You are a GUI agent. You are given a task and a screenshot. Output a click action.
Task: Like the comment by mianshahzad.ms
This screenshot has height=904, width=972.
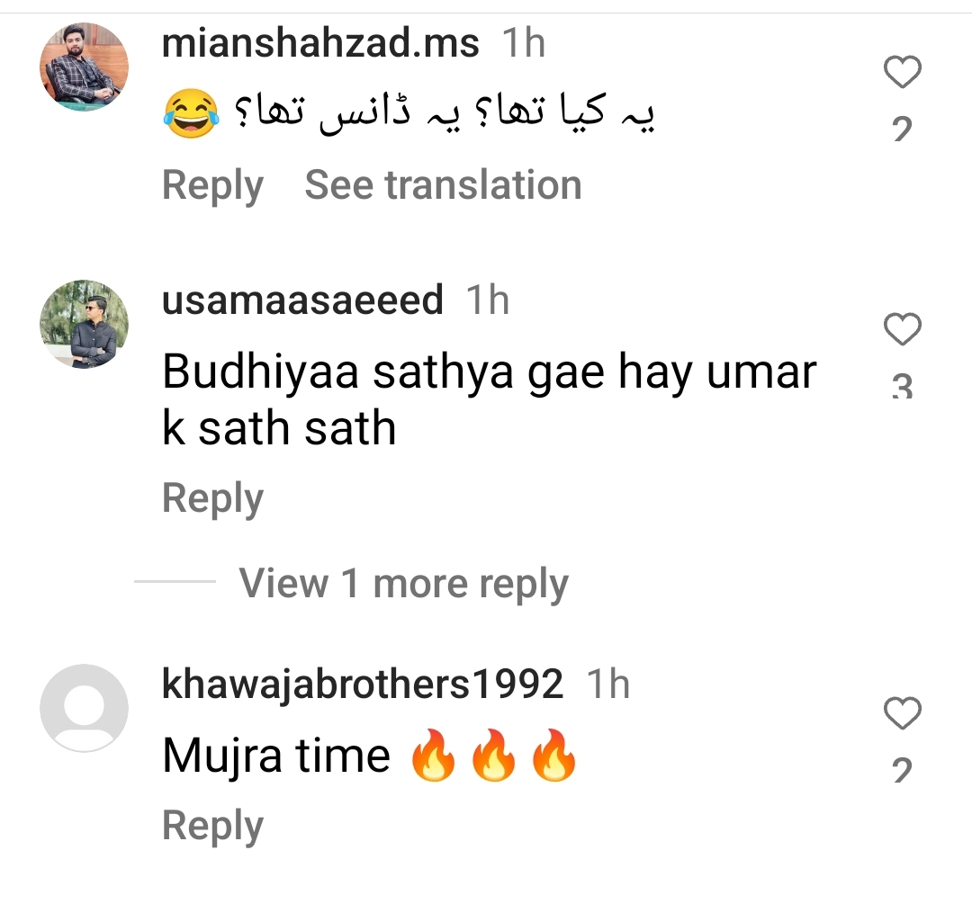pos(902,72)
